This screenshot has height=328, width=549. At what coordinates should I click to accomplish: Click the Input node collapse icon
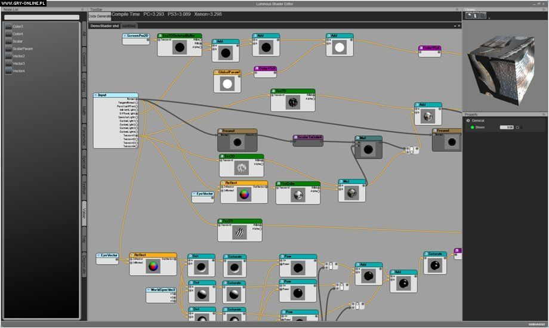(95, 95)
